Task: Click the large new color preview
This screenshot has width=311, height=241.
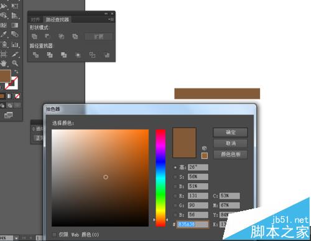Action: pyautogui.click(x=184, y=143)
